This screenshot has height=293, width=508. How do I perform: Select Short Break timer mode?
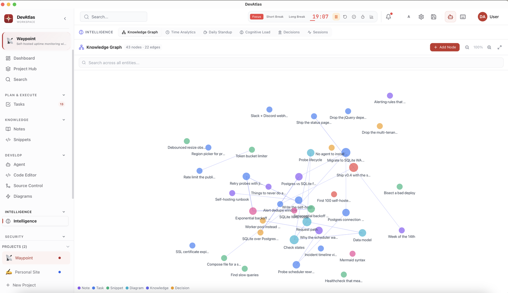[275, 17]
